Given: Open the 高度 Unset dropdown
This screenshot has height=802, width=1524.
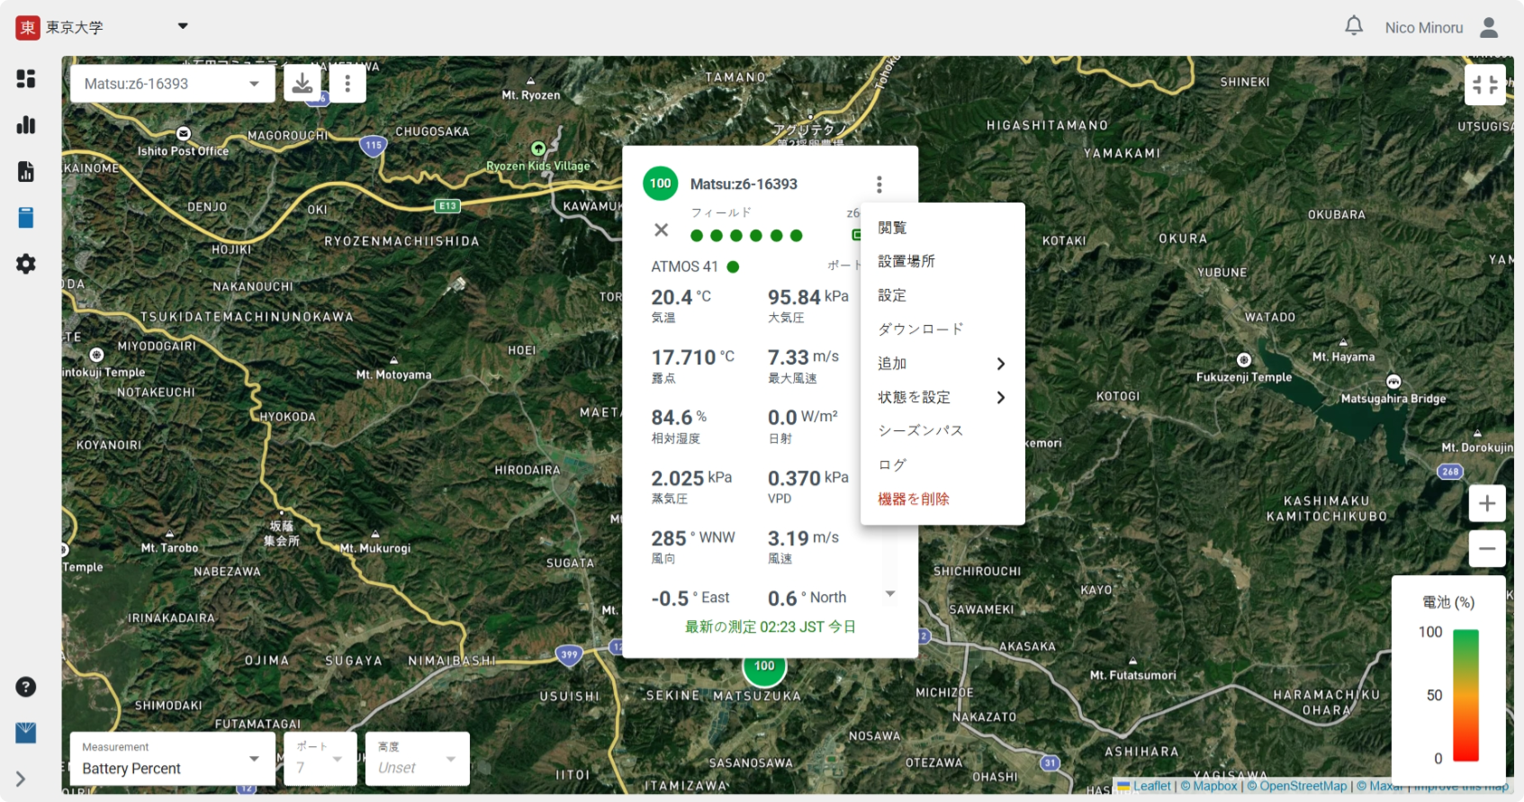Looking at the screenshot, I should click(418, 759).
